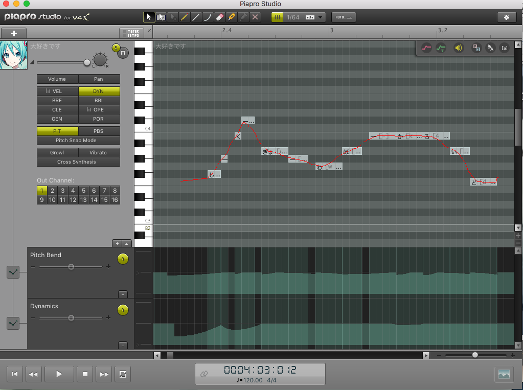This screenshot has height=390, width=523.
Task: Select the Volume tab
Action: (57, 79)
